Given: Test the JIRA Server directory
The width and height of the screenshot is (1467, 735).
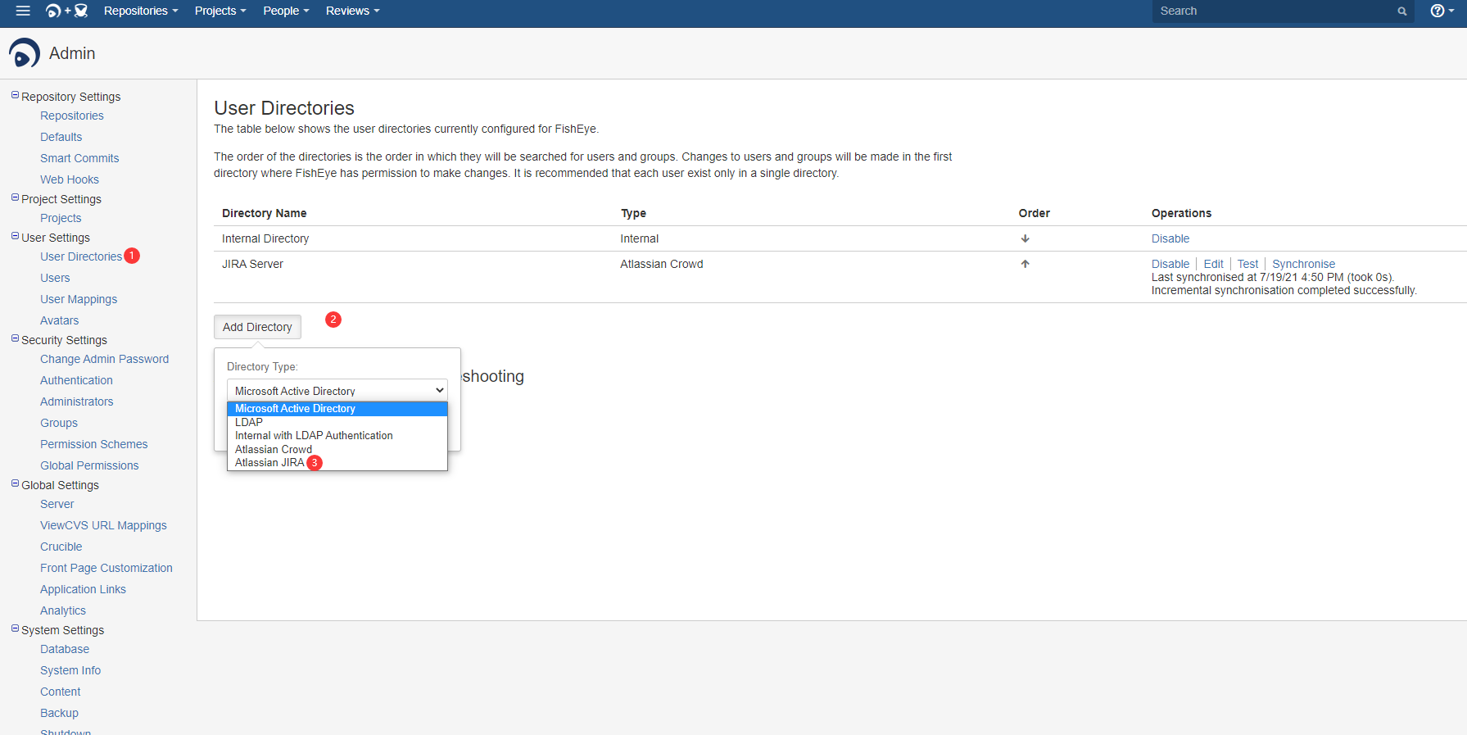Looking at the screenshot, I should tap(1247, 264).
